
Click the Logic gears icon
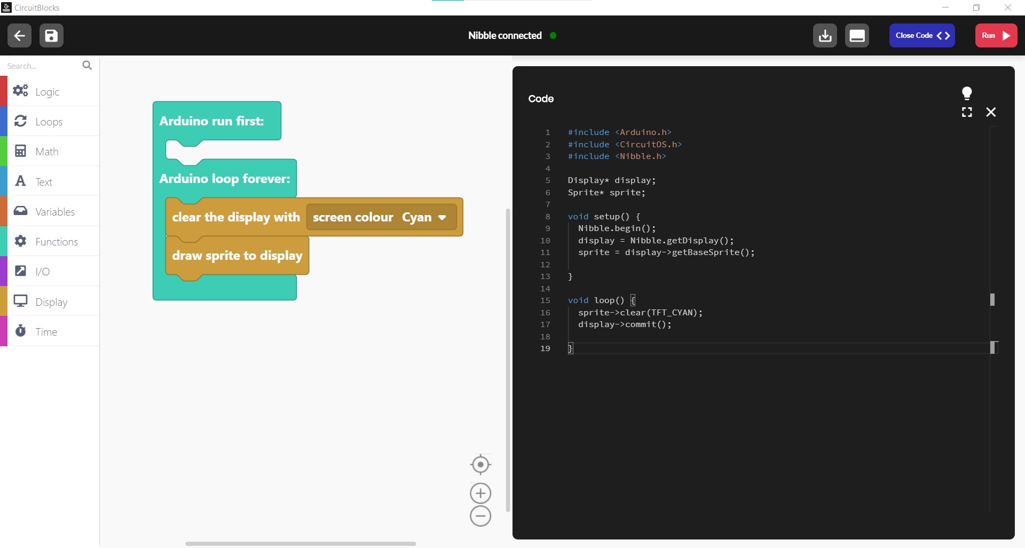click(20, 91)
